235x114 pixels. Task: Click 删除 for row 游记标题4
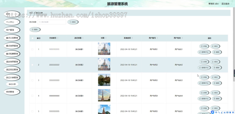[x=217, y=99]
